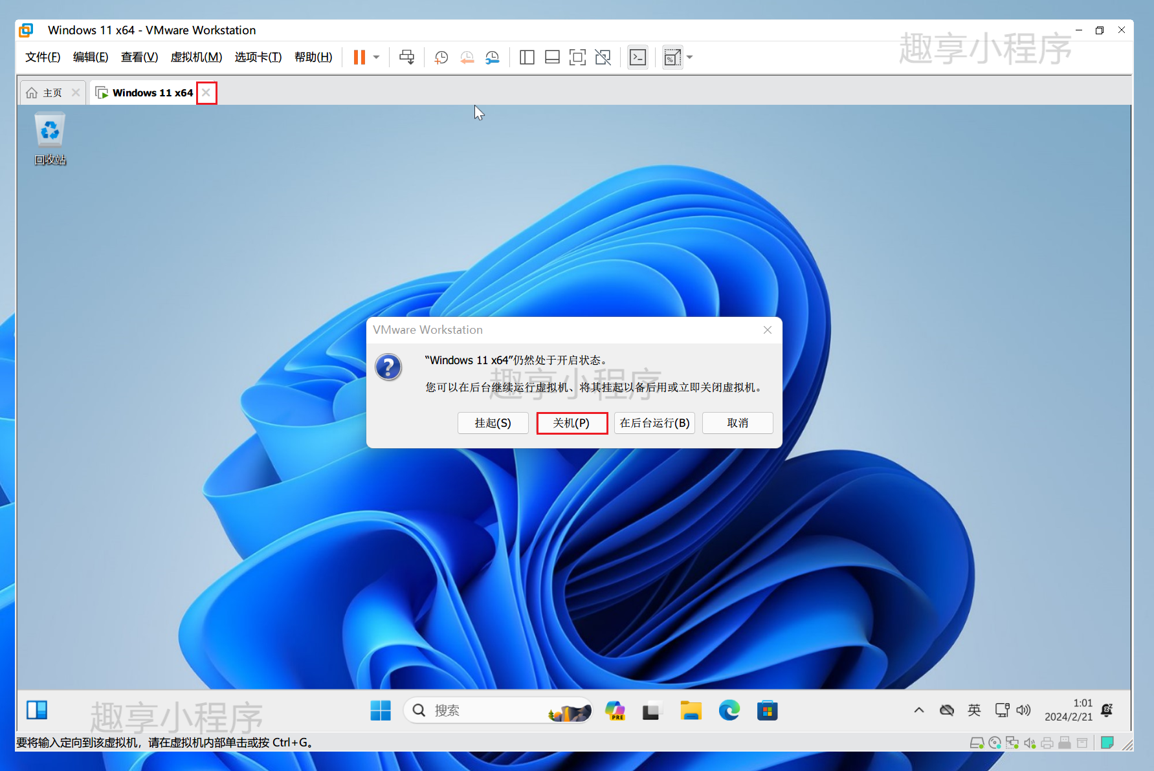Click the CD/DVD status bar icon
Screen dimensions: 1154x771
[995, 743]
